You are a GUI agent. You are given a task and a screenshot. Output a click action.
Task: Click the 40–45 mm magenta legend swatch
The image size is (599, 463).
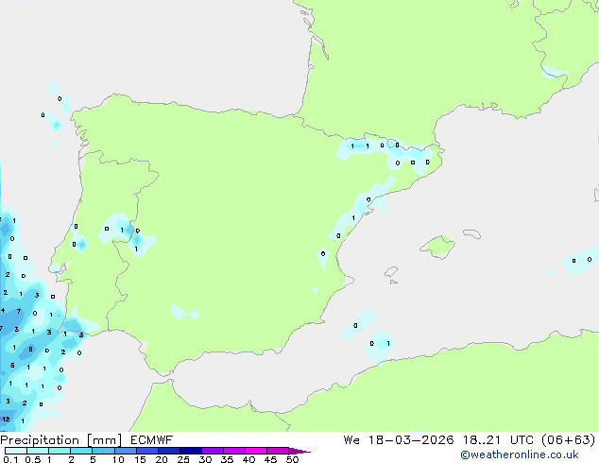pyautogui.click(x=256, y=451)
